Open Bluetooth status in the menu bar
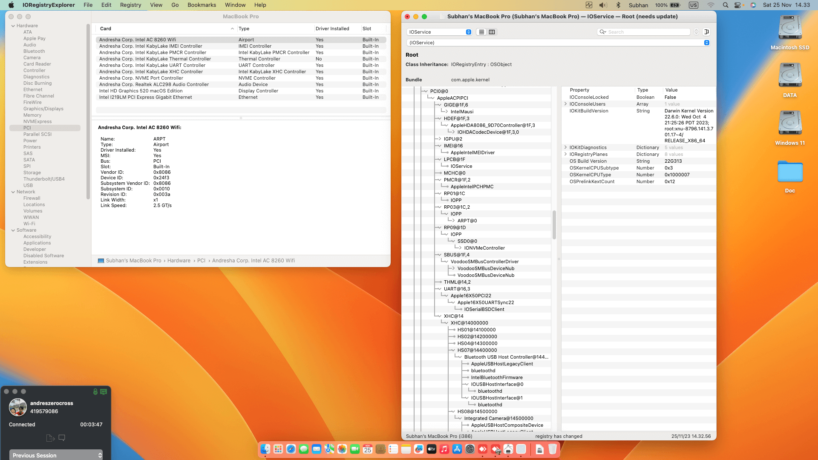The width and height of the screenshot is (818, 460). (618, 5)
